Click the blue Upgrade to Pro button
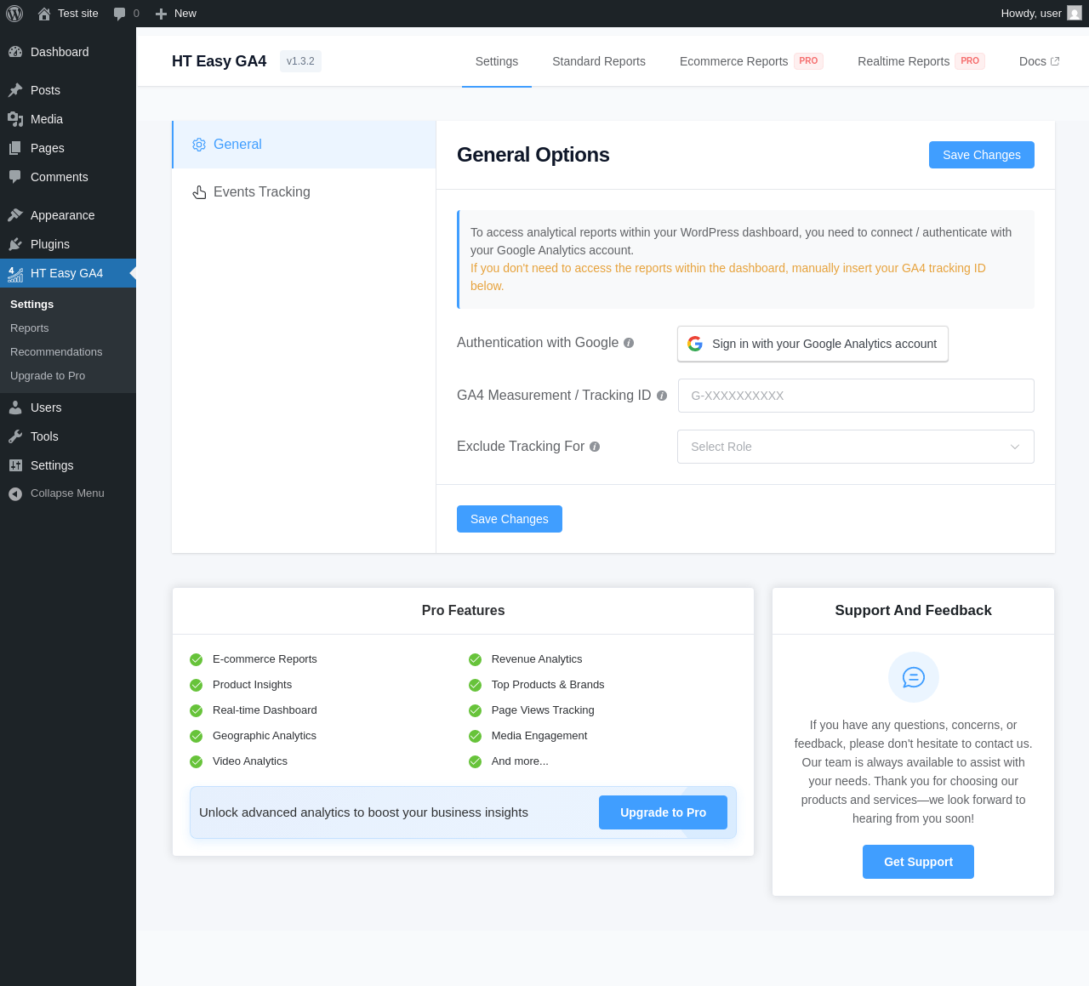The height and width of the screenshot is (986, 1089). click(x=664, y=812)
